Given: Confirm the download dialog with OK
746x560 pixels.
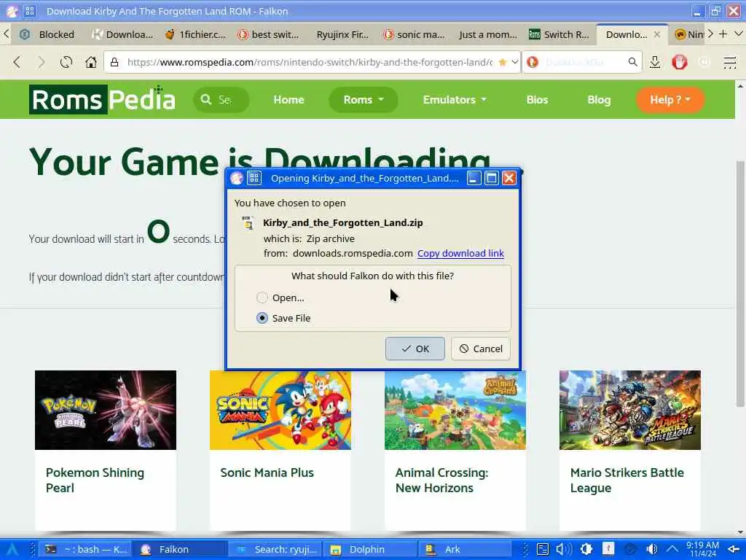Looking at the screenshot, I should (x=415, y=349).
